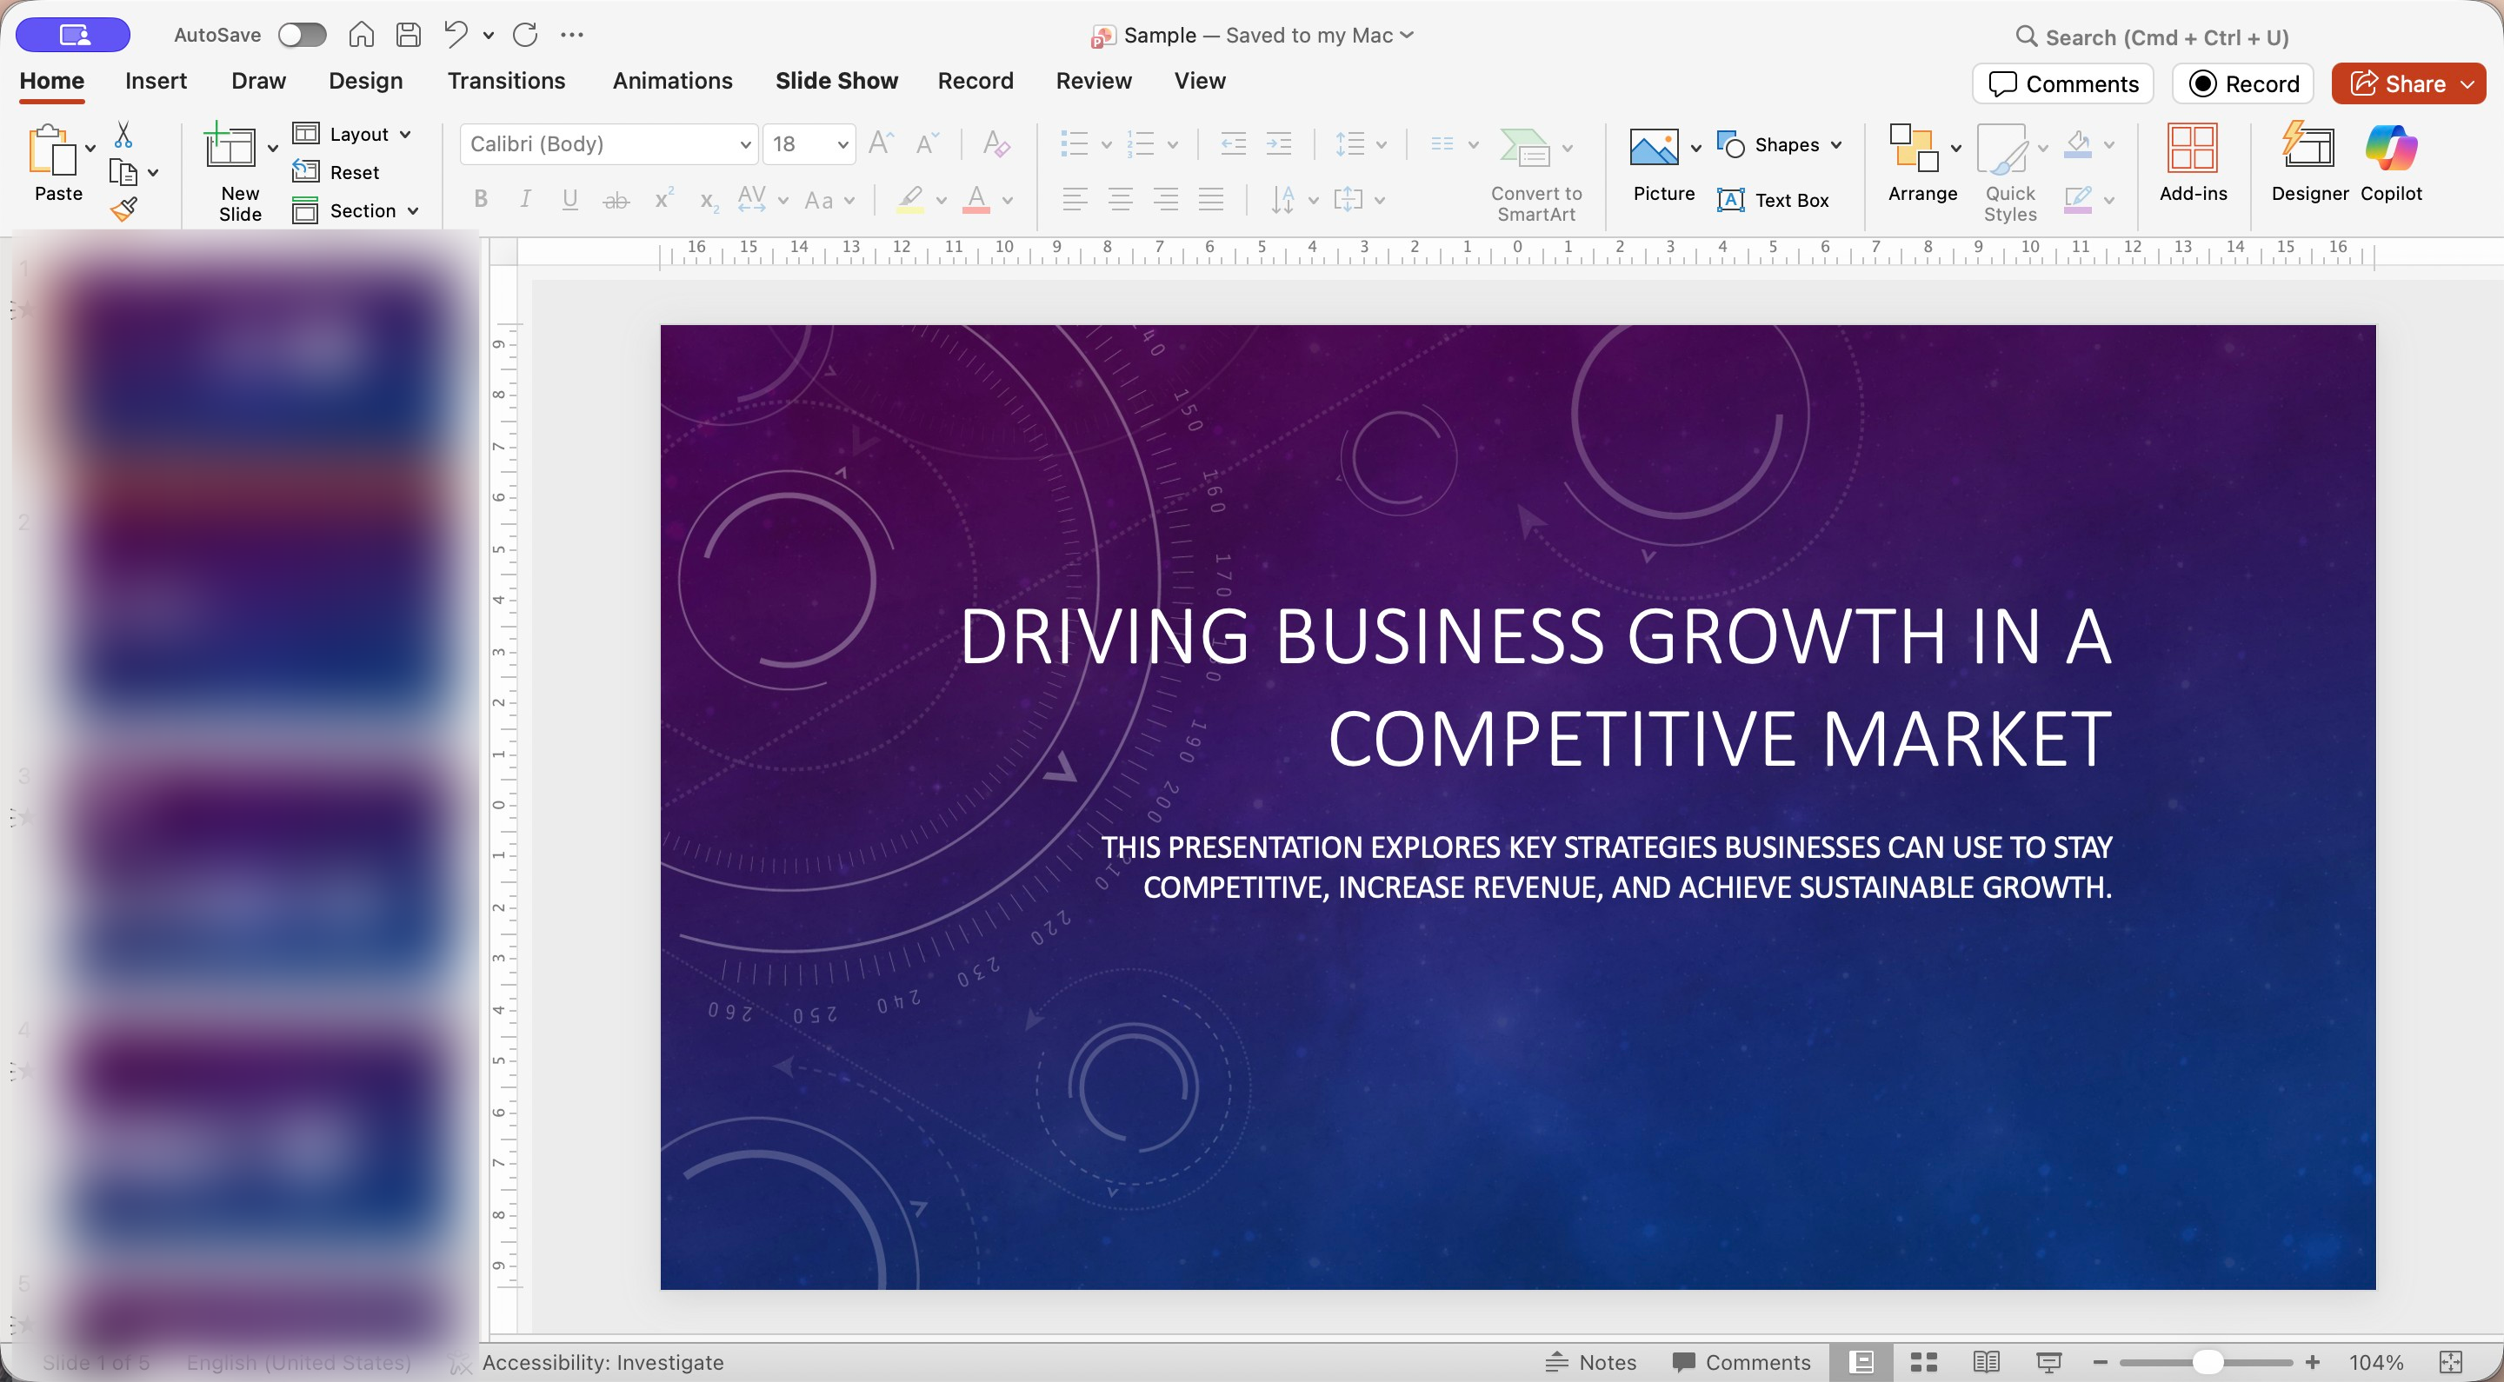Open Comments button at top right
Viewport: 2504px width, 1382px height.
point(2062,83)
